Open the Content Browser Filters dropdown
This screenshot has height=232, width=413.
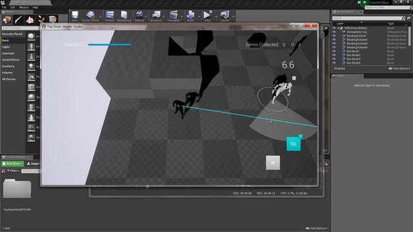pyautogui.click(x=13, y=171)
